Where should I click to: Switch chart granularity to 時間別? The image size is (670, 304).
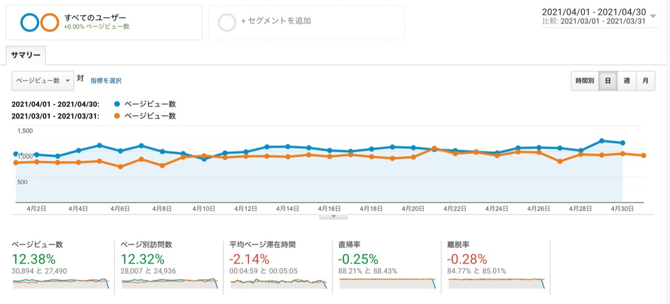click(x=585, y=81)
